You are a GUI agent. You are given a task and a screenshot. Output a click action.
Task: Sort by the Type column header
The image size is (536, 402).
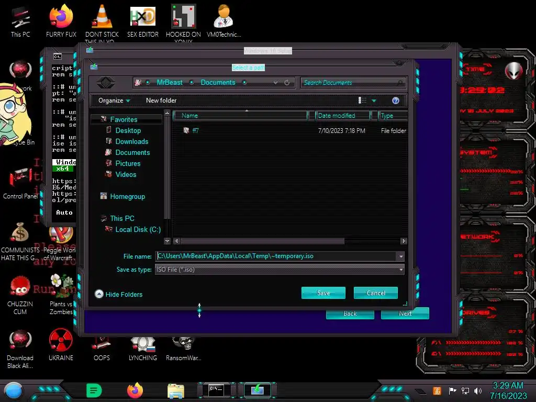[393, 116]
